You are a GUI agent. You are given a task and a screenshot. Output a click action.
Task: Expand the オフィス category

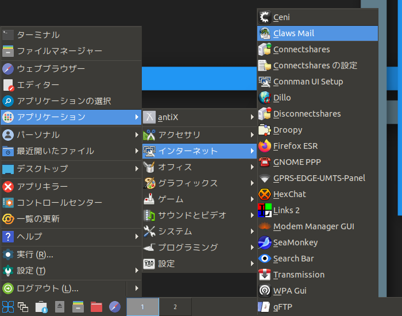[x=199, y=167]
